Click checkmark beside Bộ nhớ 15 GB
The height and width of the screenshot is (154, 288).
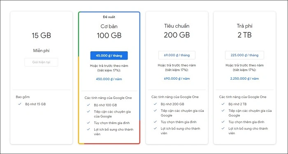[x=20, y=104]
